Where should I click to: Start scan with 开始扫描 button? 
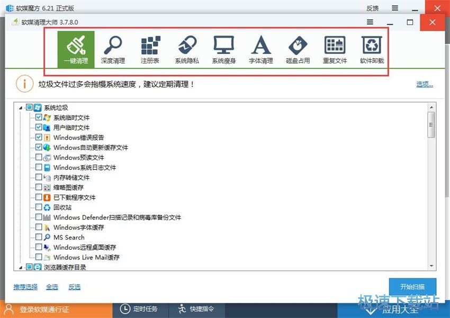point(413,286)
